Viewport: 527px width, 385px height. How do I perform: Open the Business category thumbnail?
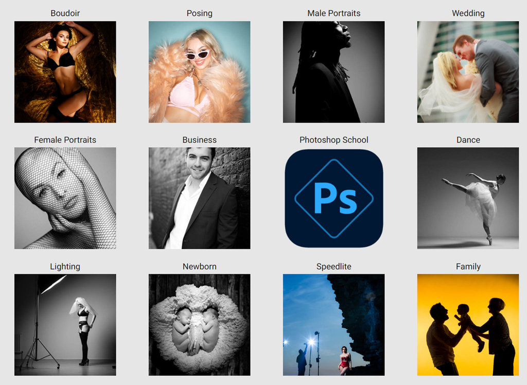pyautogui.click(x=200, y=198)
